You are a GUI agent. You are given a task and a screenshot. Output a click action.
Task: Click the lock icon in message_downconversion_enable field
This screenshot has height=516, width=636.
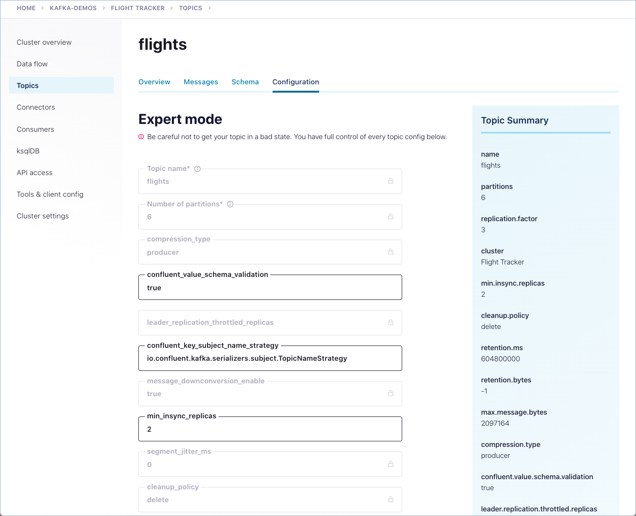point(391,393)
